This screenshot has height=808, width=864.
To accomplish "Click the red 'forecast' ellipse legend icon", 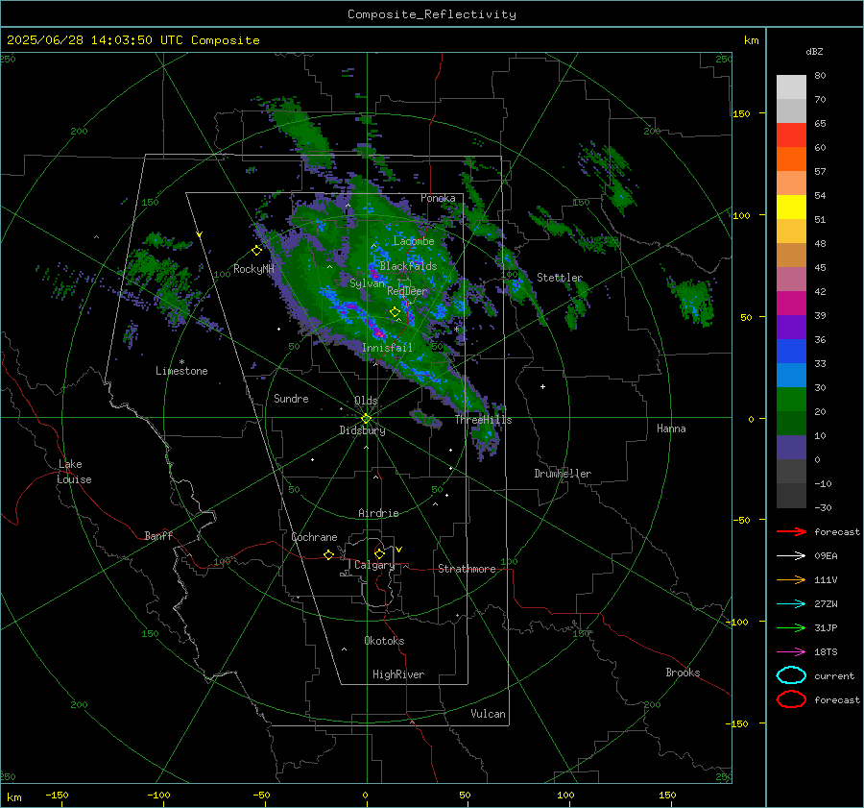I will (x=791, y=699).
